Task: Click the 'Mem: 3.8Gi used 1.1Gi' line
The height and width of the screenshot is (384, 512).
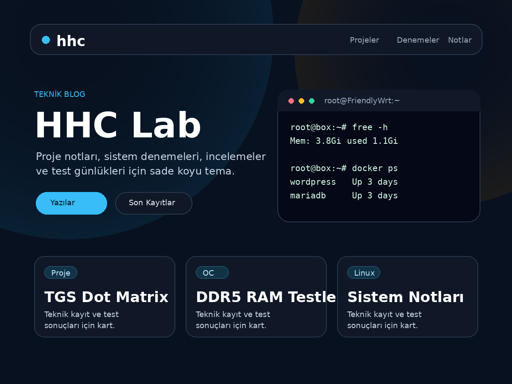Action: tap(344, 141)
